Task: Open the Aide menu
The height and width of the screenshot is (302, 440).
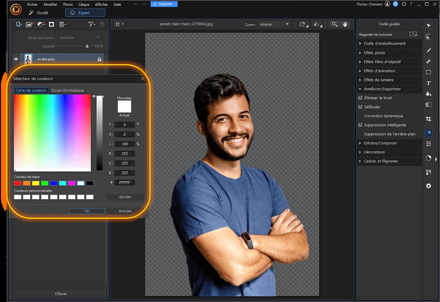Action: coord(117,4)
